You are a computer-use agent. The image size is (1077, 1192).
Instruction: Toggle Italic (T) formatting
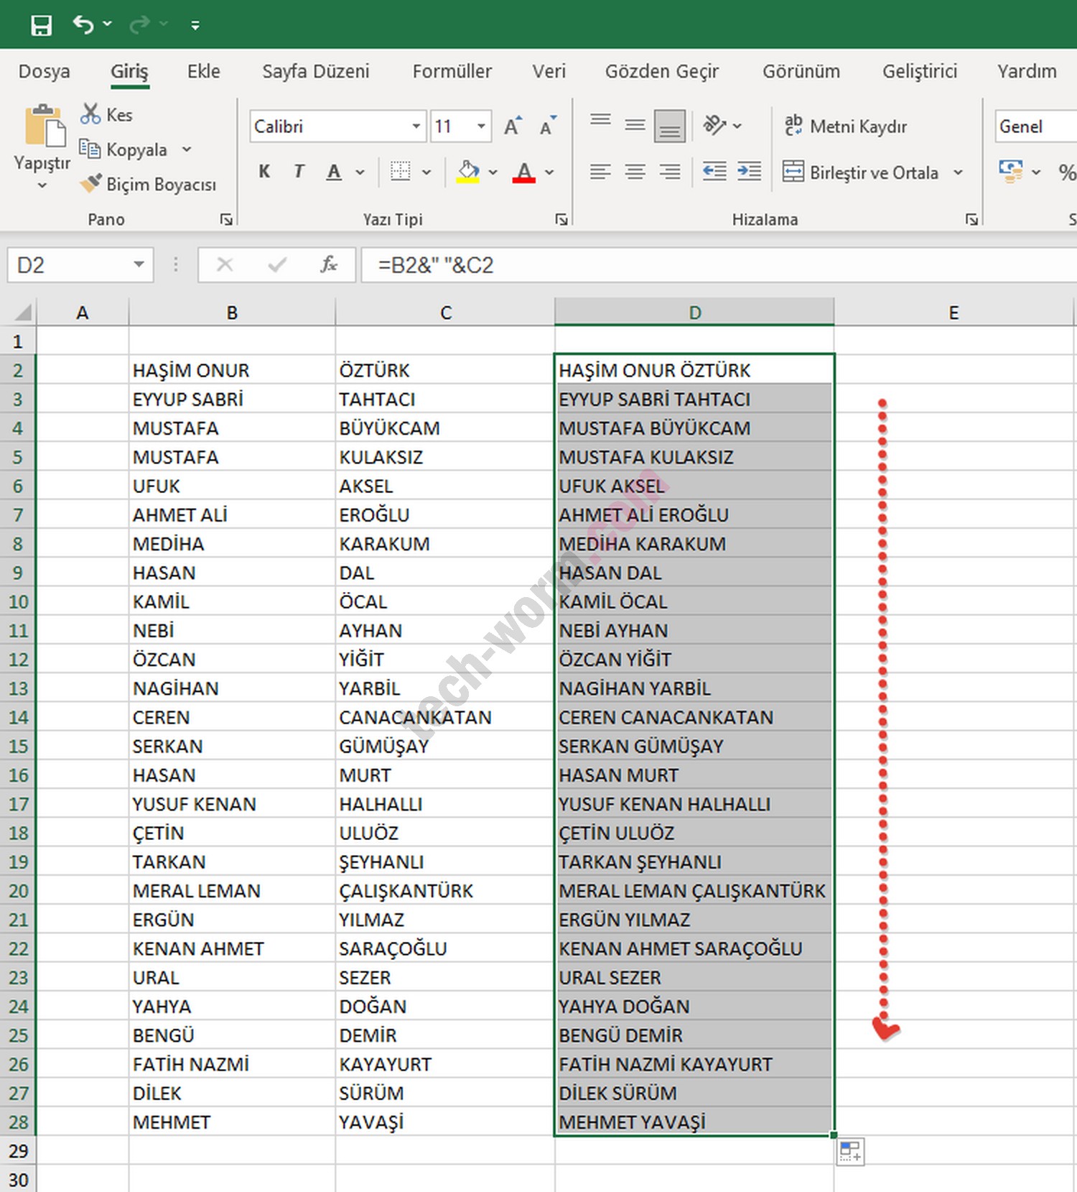click(299, 172)
